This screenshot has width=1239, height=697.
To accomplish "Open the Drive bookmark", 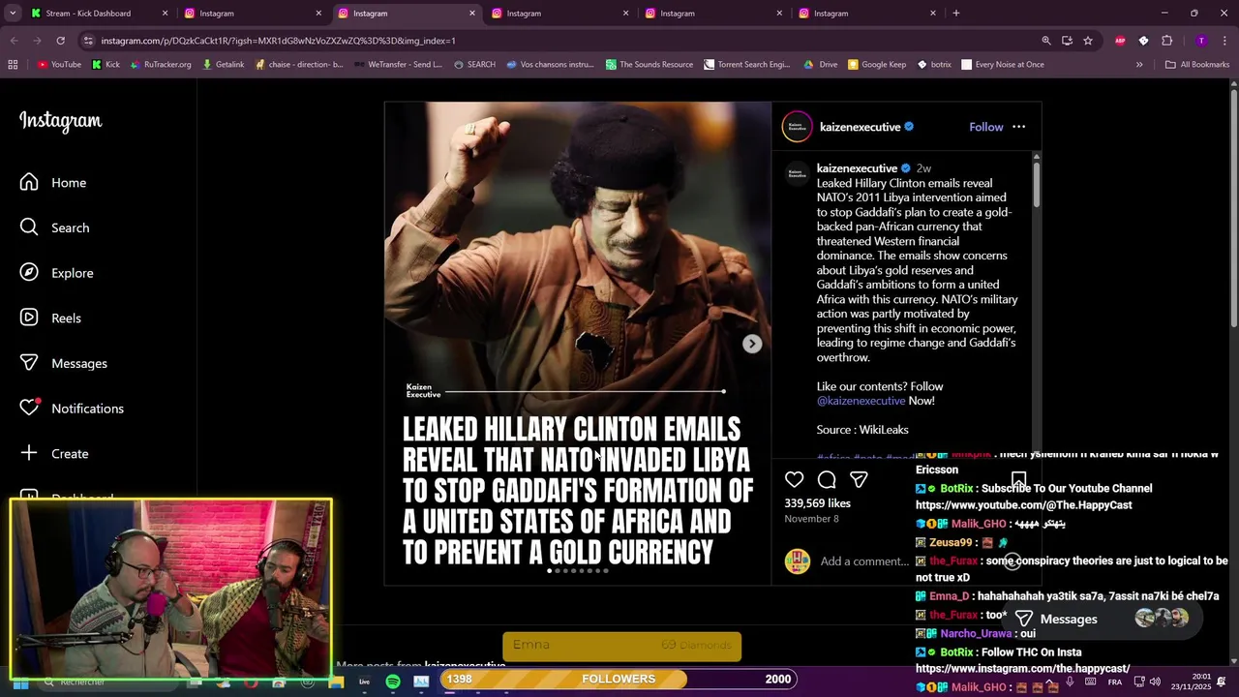I will pyautogui.click(x=821, y=65).
